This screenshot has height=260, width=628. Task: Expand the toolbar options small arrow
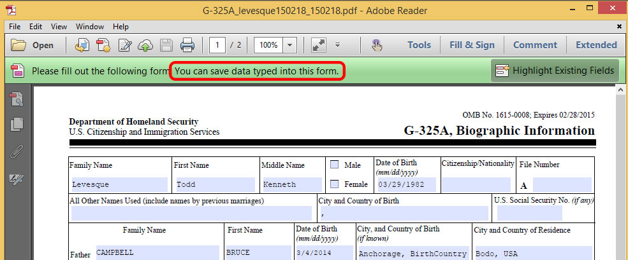[337, 45]
